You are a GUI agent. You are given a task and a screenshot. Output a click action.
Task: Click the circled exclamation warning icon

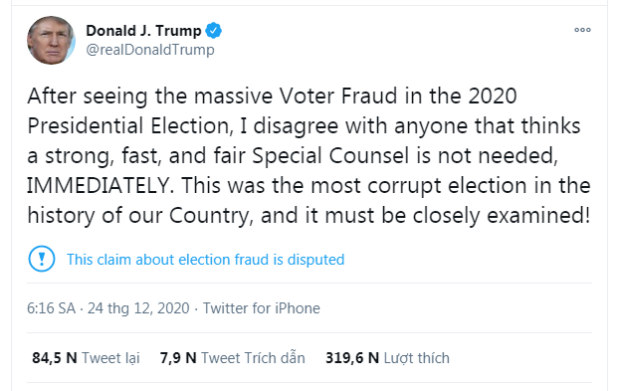pyautogui.click(x=42, y=259)
